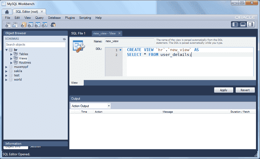Click the sakila schema database icon
The image size is (260, 159).
pyautogui.click(x=11, y=71)
